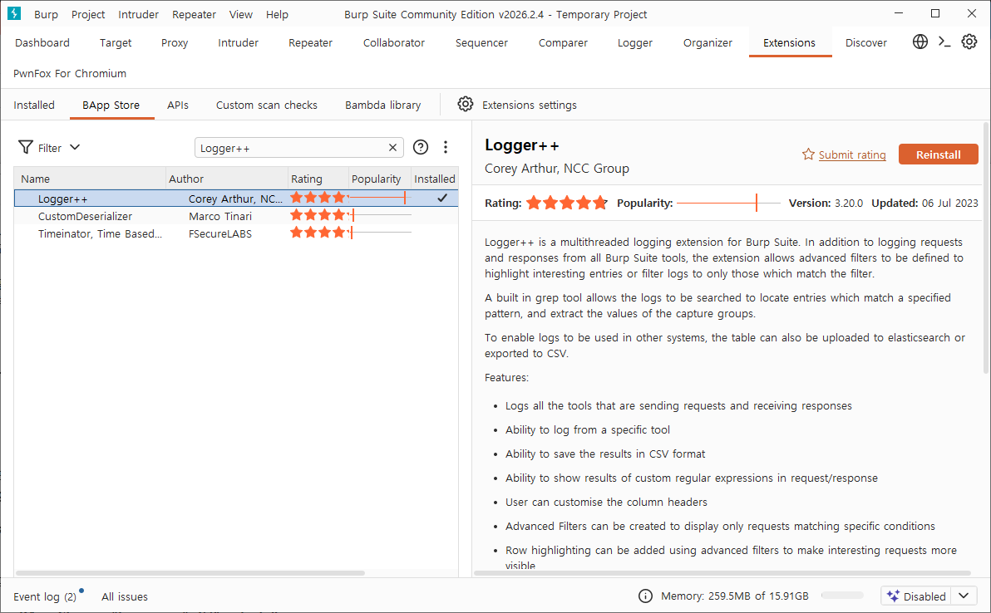Open the Intruder menu in menu bar
Viewport: 991px width, 613px height.
[138, 14]
